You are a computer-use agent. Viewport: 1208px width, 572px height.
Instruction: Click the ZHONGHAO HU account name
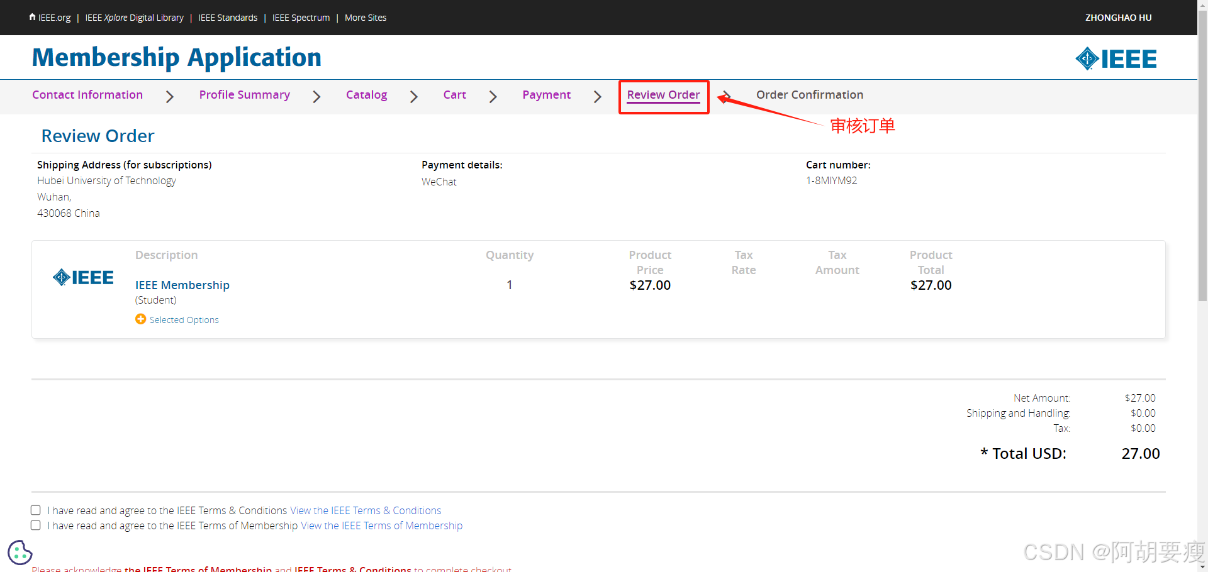tap(1118, 18)
